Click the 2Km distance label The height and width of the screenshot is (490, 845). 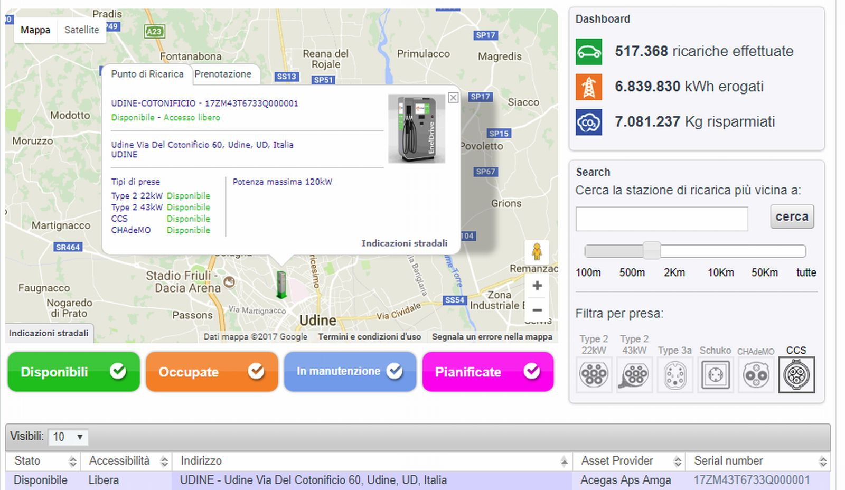674,273
